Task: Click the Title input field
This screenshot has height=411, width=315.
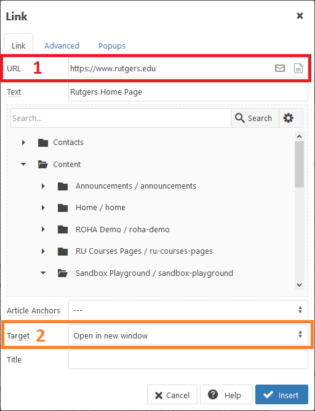Action: pyautogui.click(x=188, y=359)
